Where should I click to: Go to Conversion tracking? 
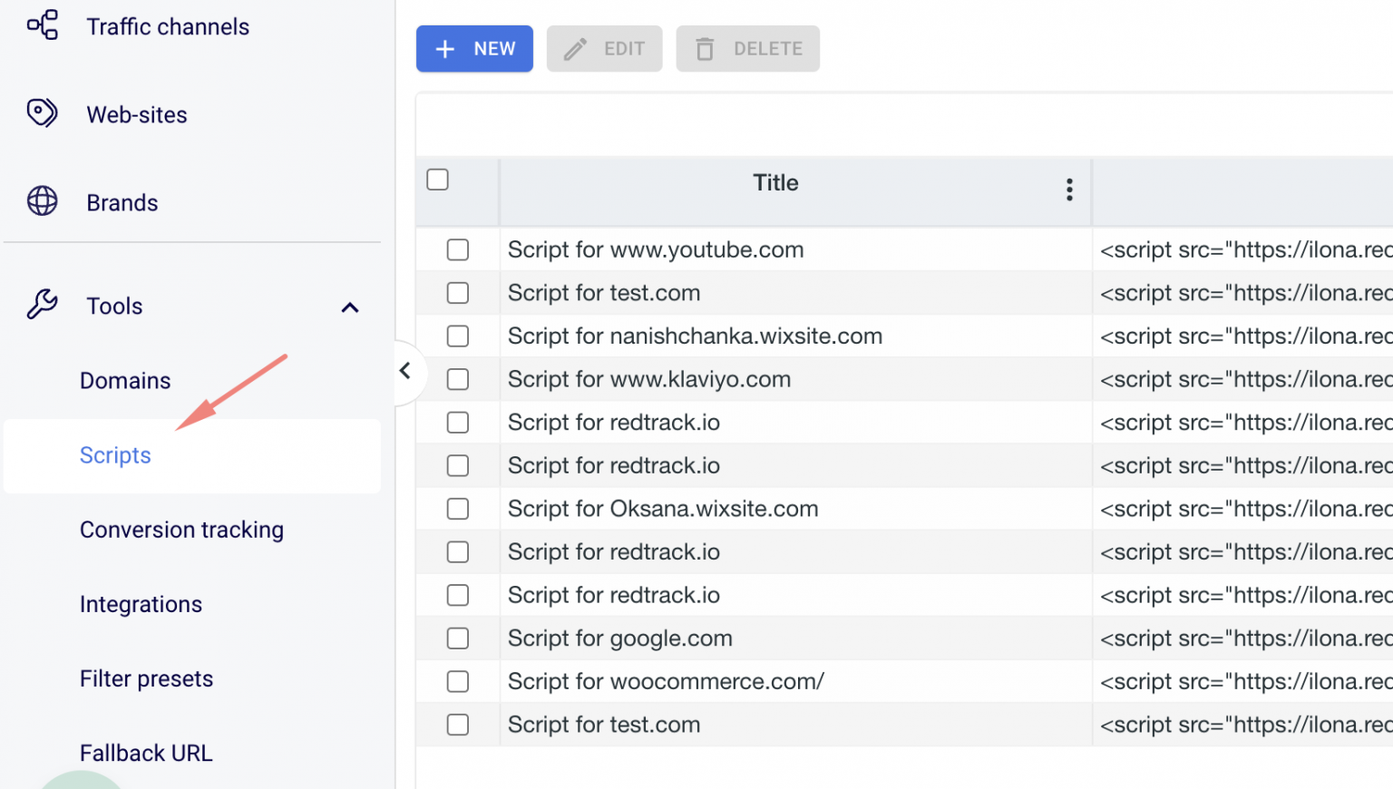tap(181, 530)
